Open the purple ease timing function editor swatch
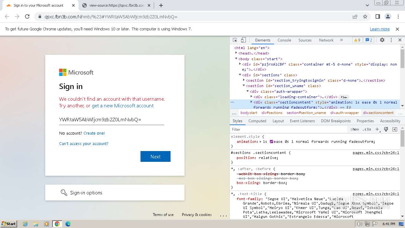The height and width of the screenshot is (228, 405). point(271,142)
